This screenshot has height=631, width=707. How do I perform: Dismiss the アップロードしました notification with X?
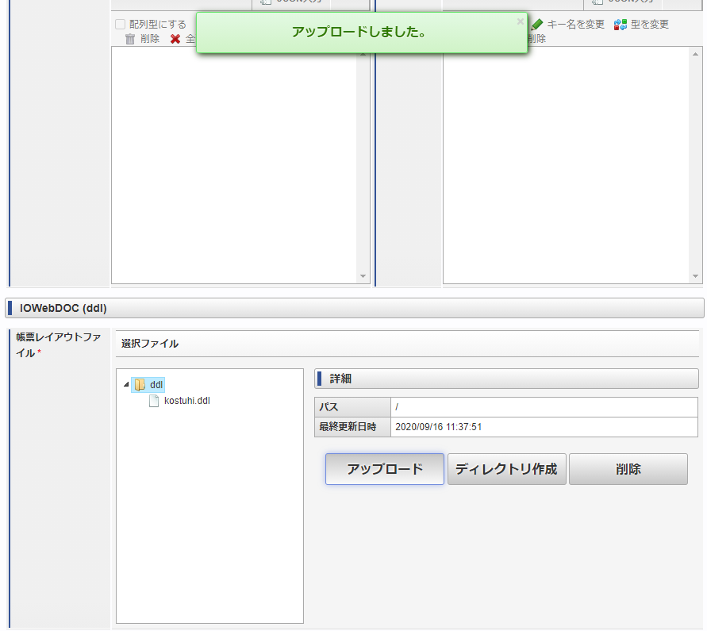point(520,21)
